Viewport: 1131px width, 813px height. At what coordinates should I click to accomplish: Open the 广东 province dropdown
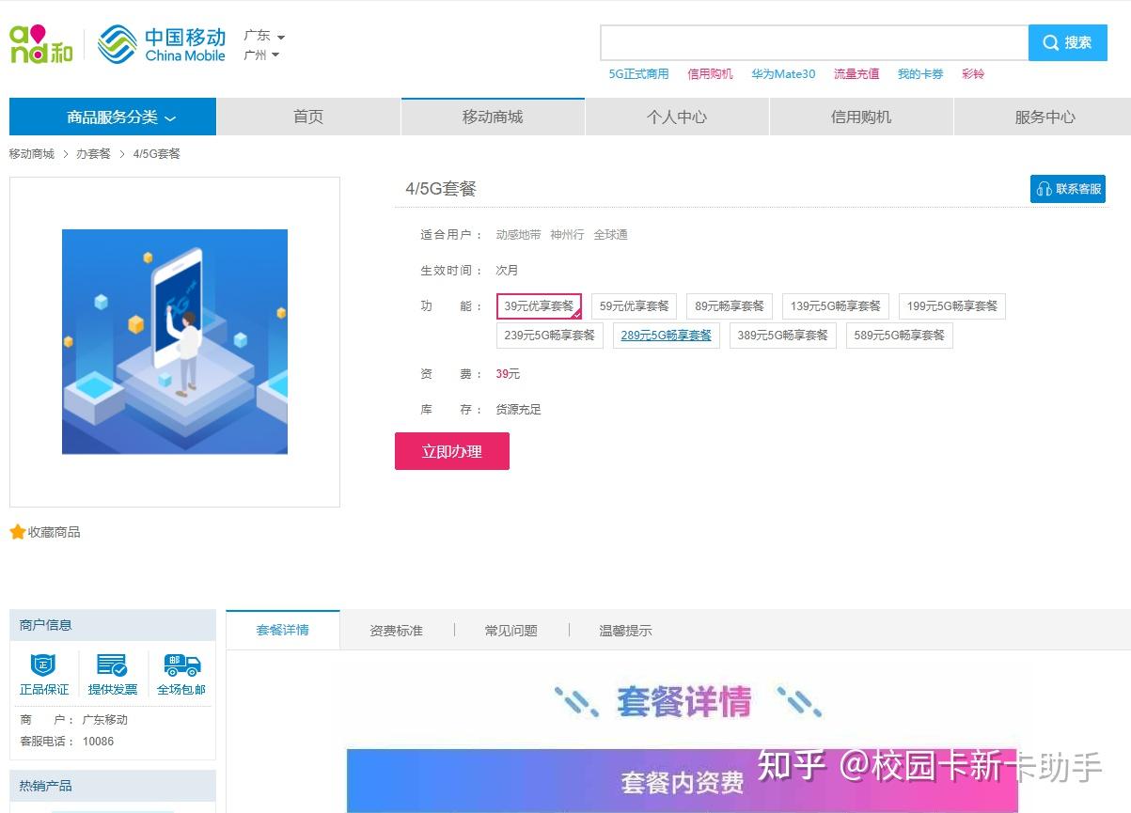click(x=264, y=36)
